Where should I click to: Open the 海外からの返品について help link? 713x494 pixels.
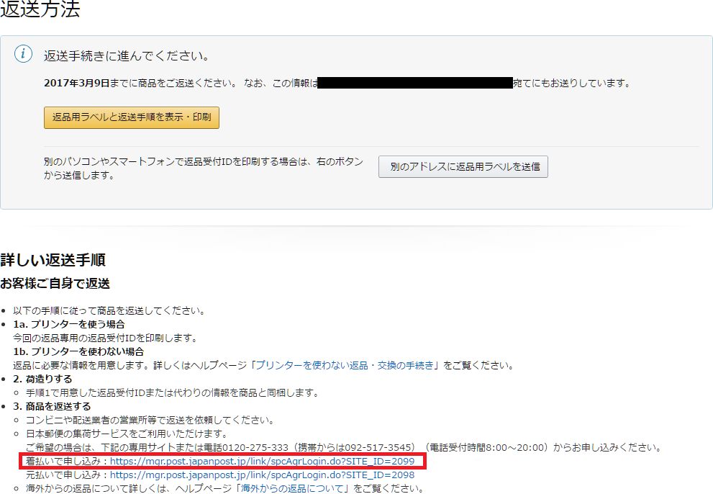(x=292, y=488)
